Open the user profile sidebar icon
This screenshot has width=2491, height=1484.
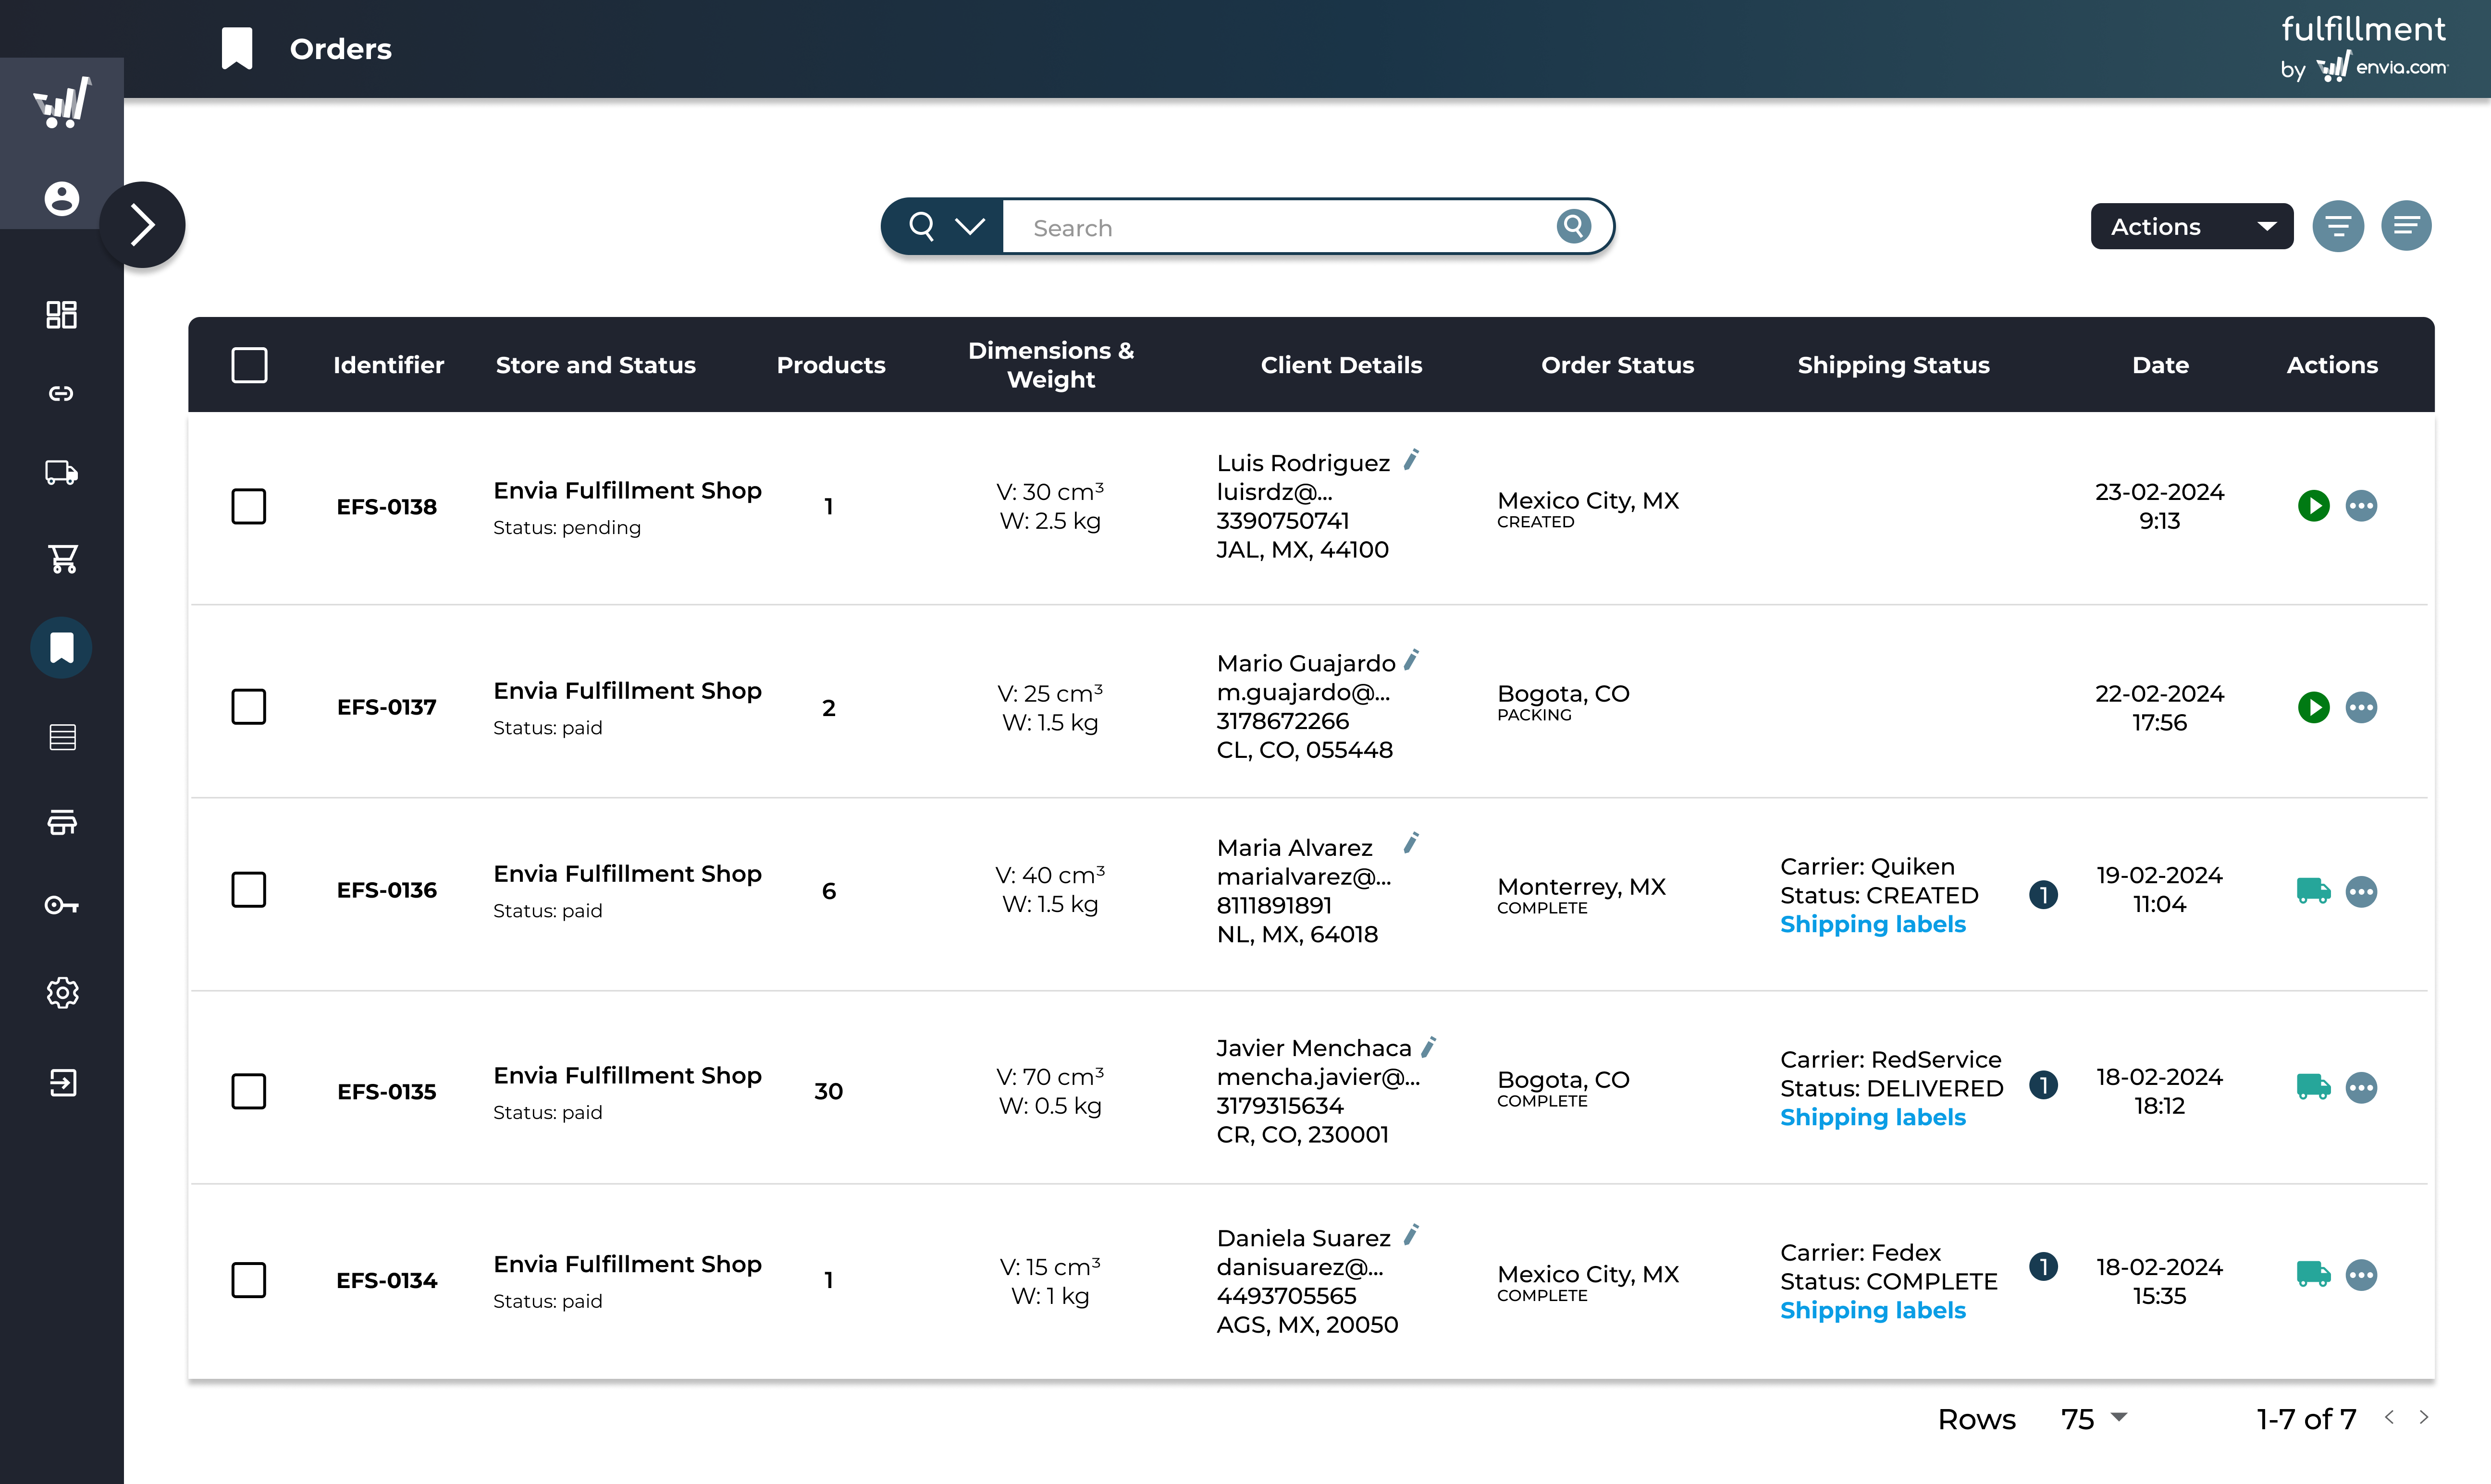62,198
